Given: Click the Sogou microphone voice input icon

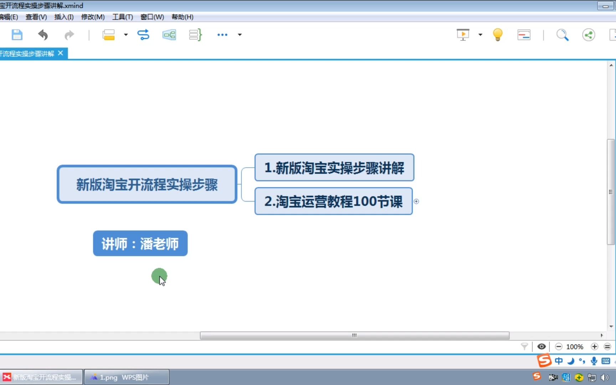Looking at the screenshot, I should coord(594,361).
